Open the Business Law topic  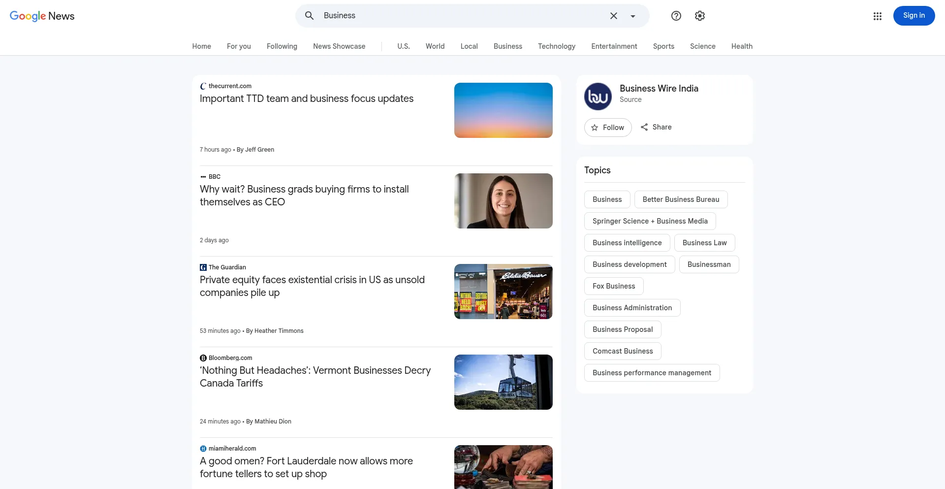705,243
